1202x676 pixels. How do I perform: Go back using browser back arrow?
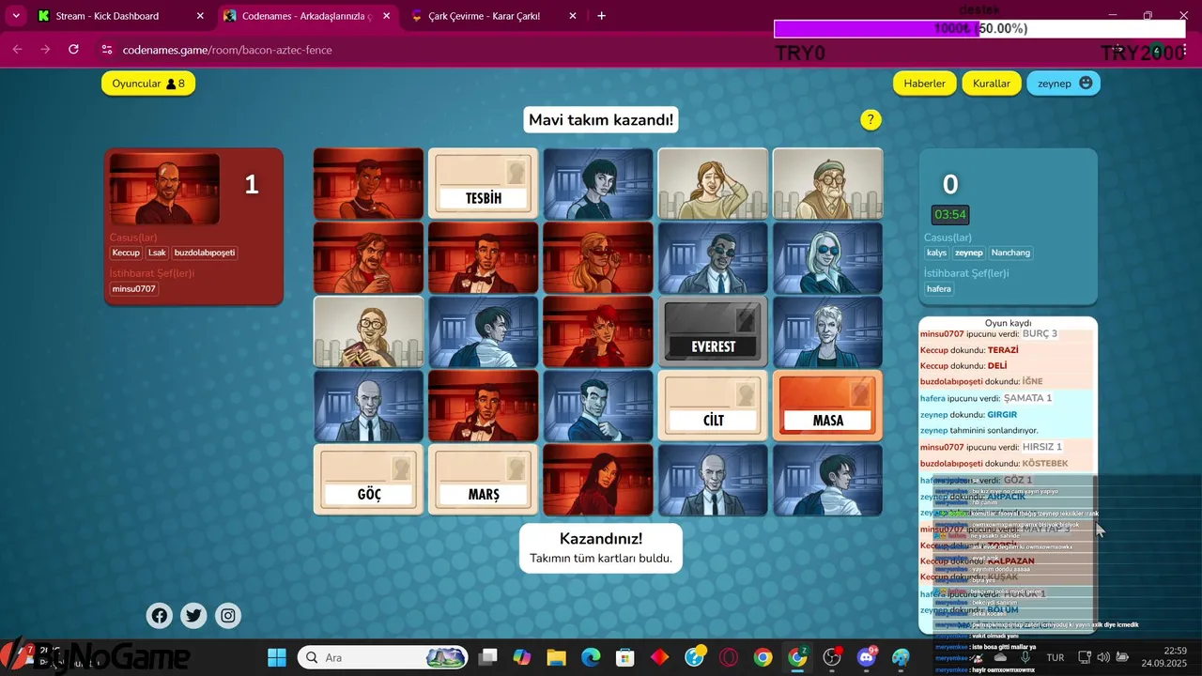[x=18, y=50]
